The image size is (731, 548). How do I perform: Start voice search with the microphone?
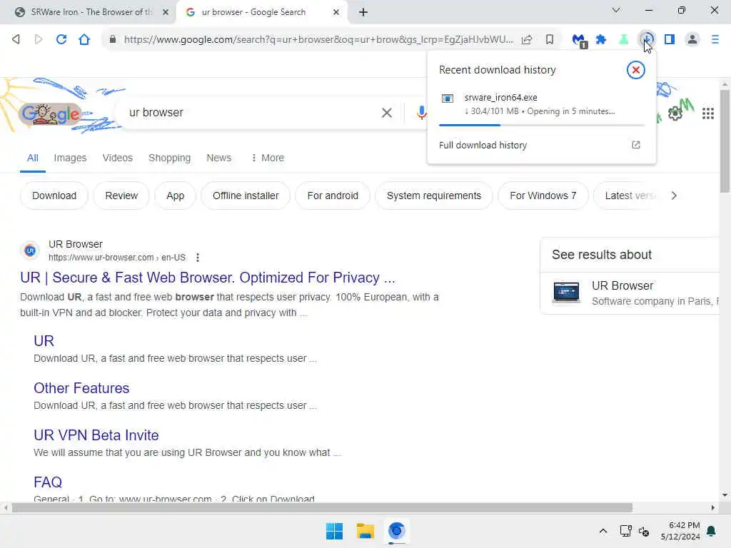click(421, 113)
